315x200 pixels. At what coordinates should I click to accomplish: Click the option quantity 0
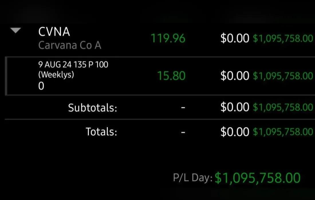[x=41, y=86]
